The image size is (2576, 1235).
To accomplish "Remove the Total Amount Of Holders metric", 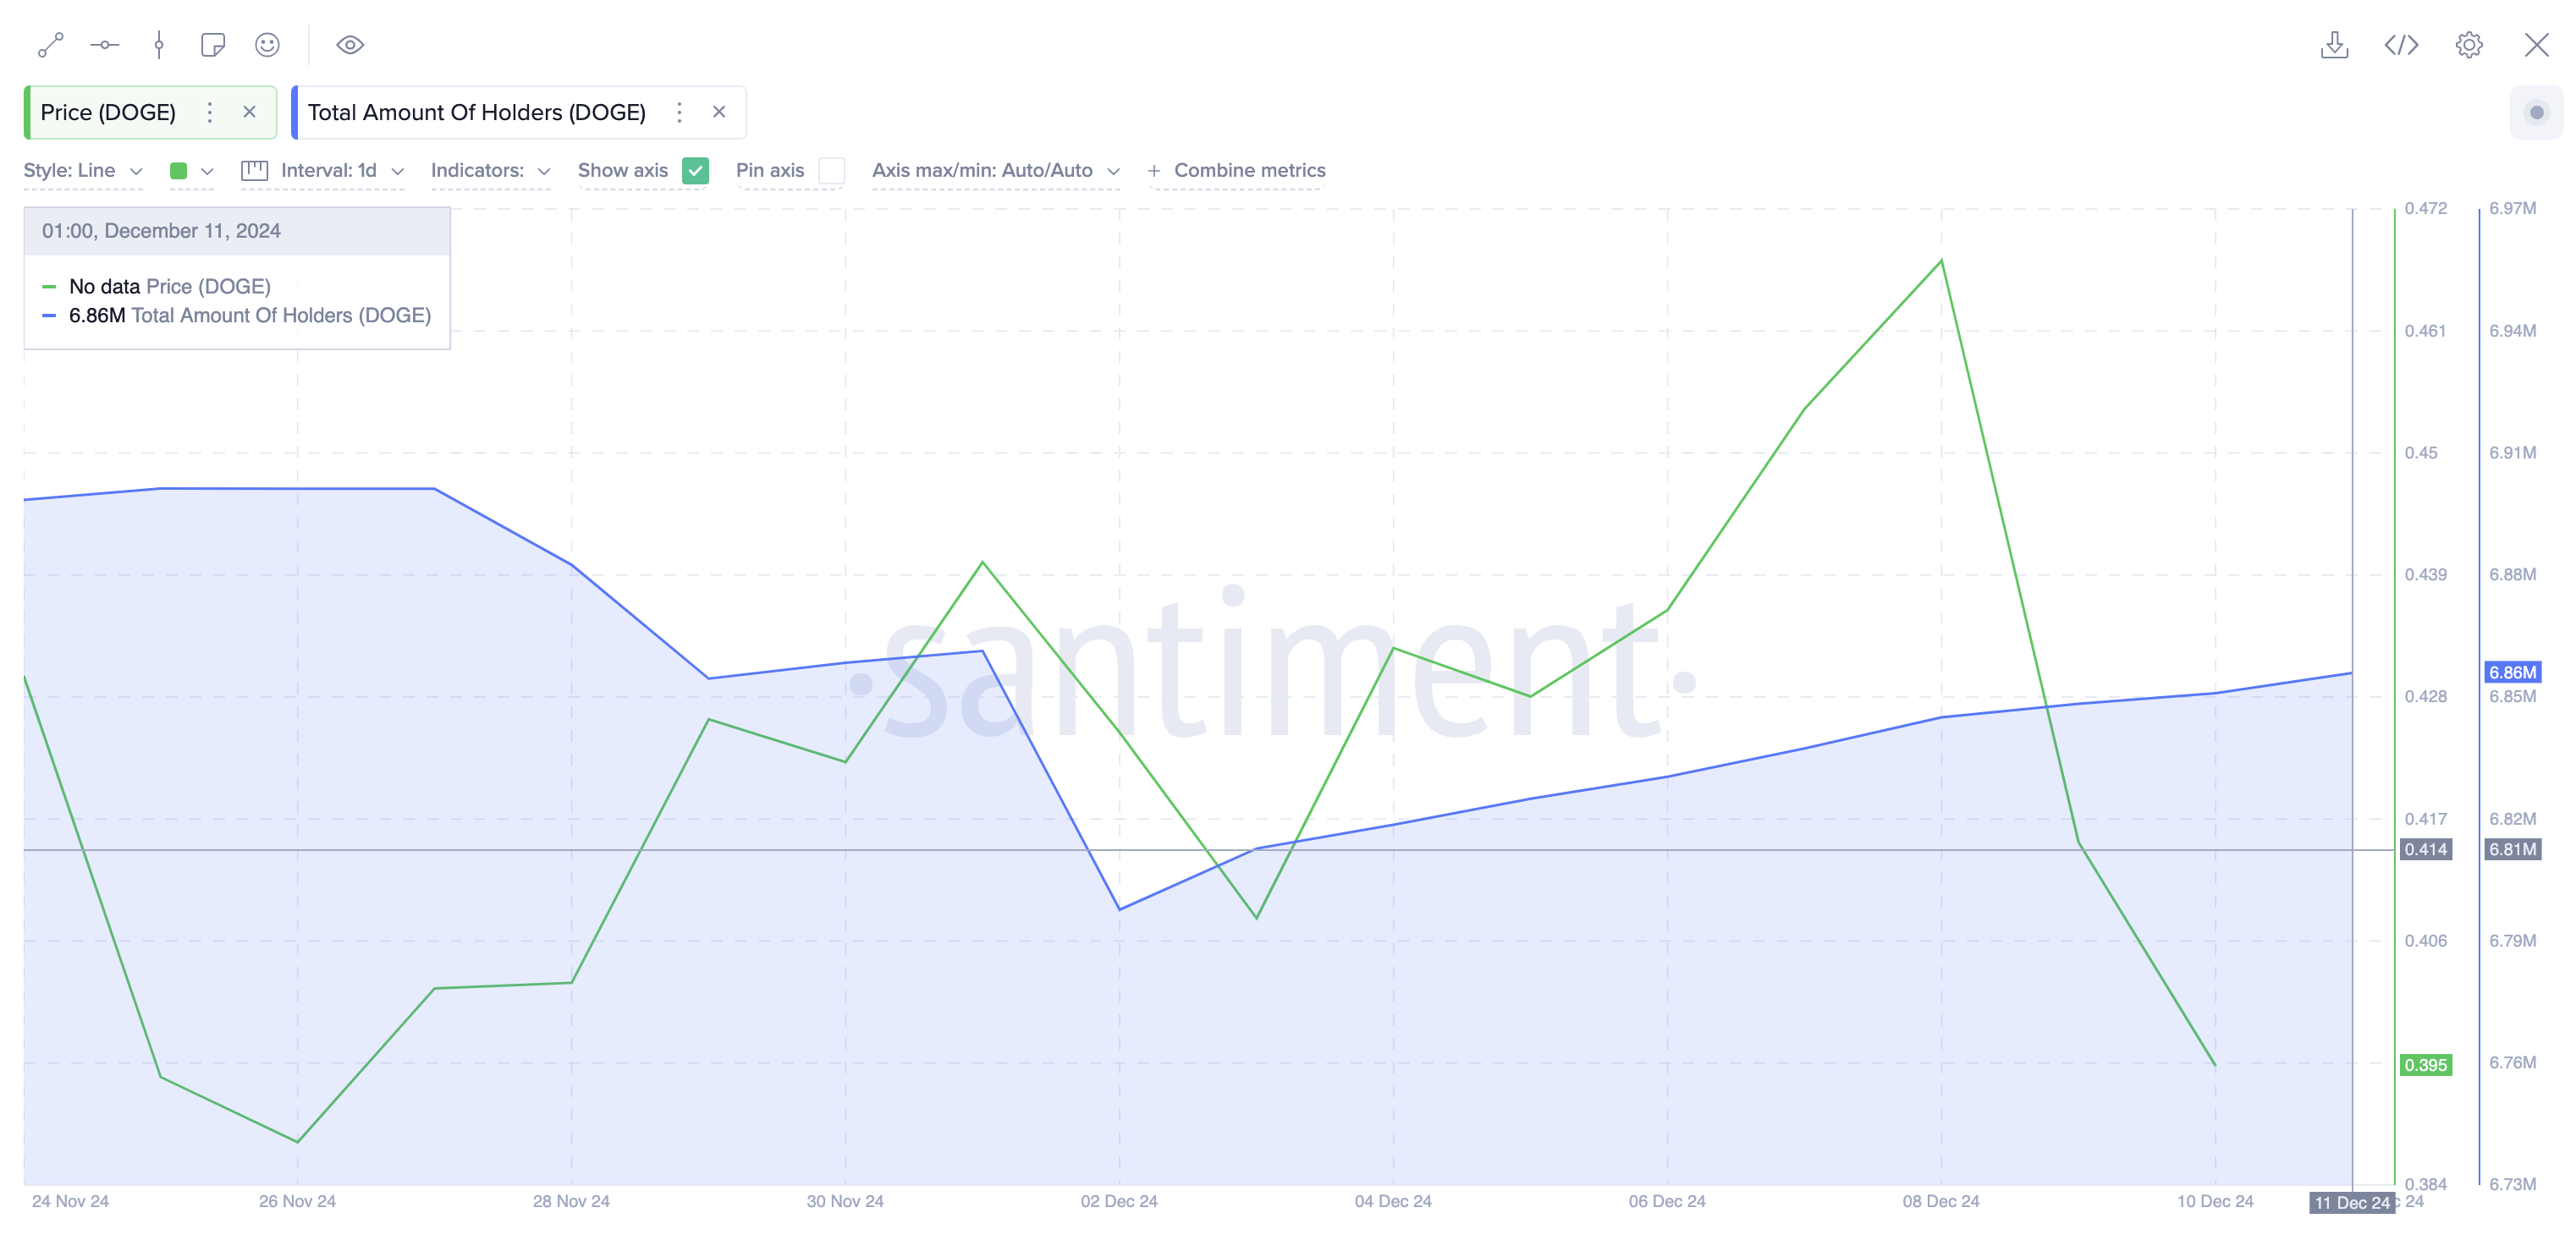I will point(719,113).
